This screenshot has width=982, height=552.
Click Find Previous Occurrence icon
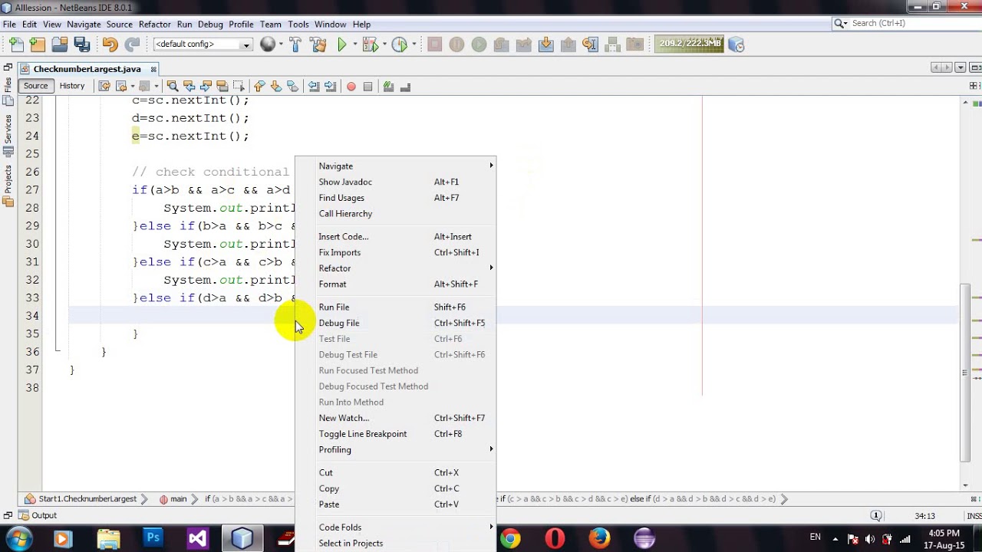click(x=189, y=87)
